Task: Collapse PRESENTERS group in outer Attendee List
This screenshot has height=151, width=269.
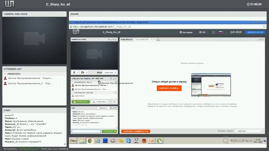Action: coord(5,74)
